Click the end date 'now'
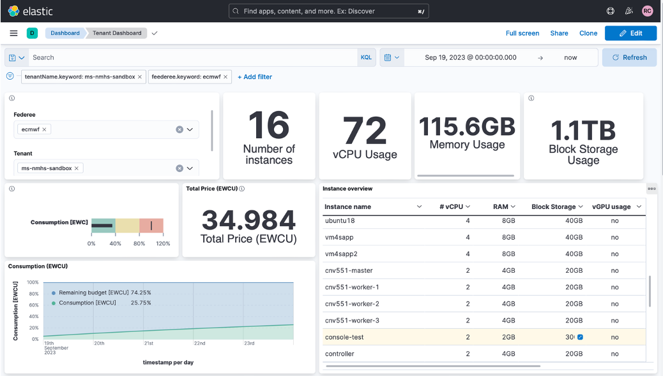The width and height of the screenshot is (663, 376). (570, 57)
